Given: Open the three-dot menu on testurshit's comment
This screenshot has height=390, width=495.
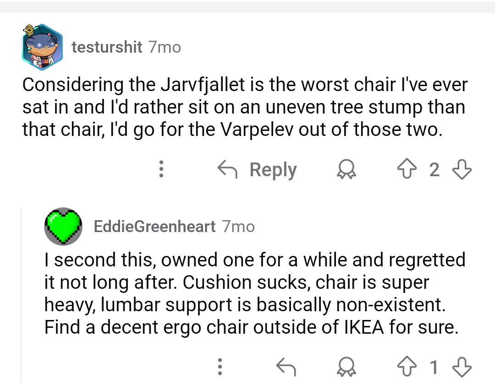Looking at the screenshot, I should 160,170.
